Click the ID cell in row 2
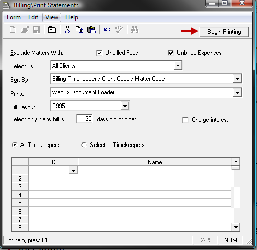The height and width of the screenshot is (250, 257). click(x=53, y=178)
